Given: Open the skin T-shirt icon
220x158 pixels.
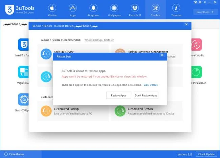Looking at the screenshot, I should 195,2.
